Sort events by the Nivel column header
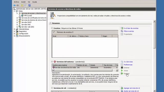Viewport: 164px width, 92px height. 60,36
